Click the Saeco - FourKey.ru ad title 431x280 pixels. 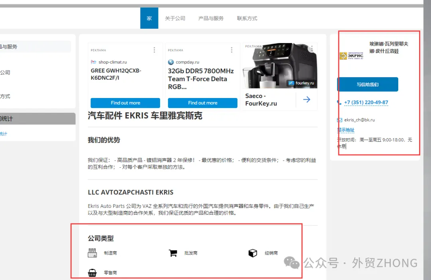coord(261,100)
